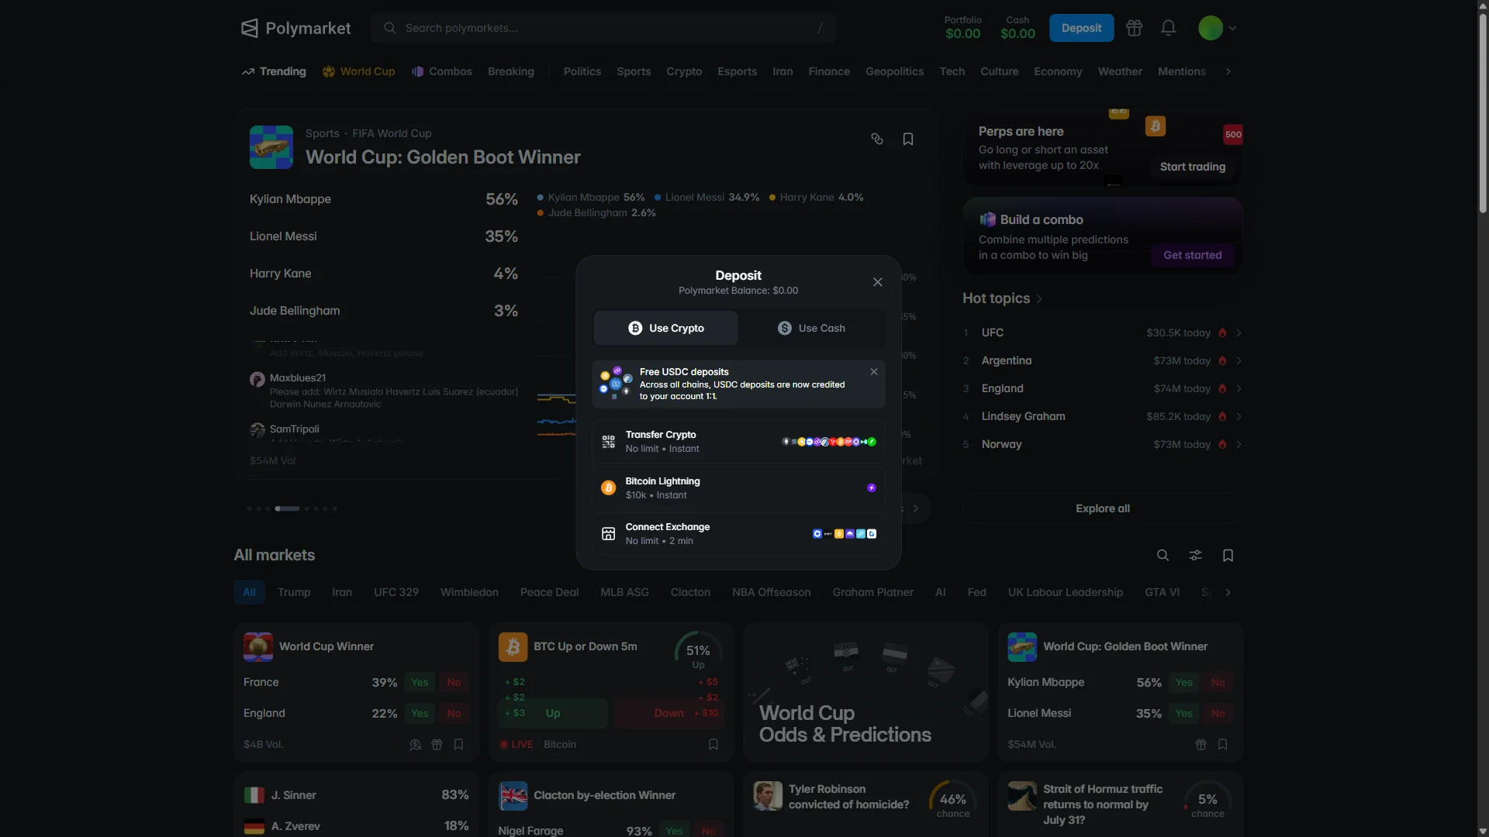1489x837 pixels.
Task: Open the England hot topic chevron
Action: click(x=1239, y=388)
